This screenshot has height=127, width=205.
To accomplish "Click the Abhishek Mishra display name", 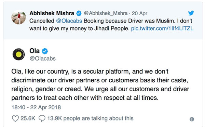I will pyautogui.click(x=52, y=13).
